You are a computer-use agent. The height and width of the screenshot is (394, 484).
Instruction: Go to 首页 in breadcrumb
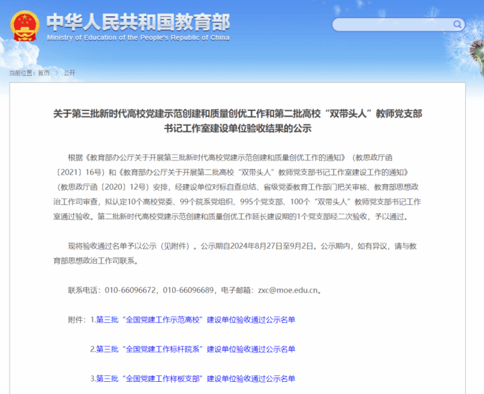click(44, 73)
